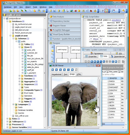Open the Diagram Viewer window

point(64,26)
